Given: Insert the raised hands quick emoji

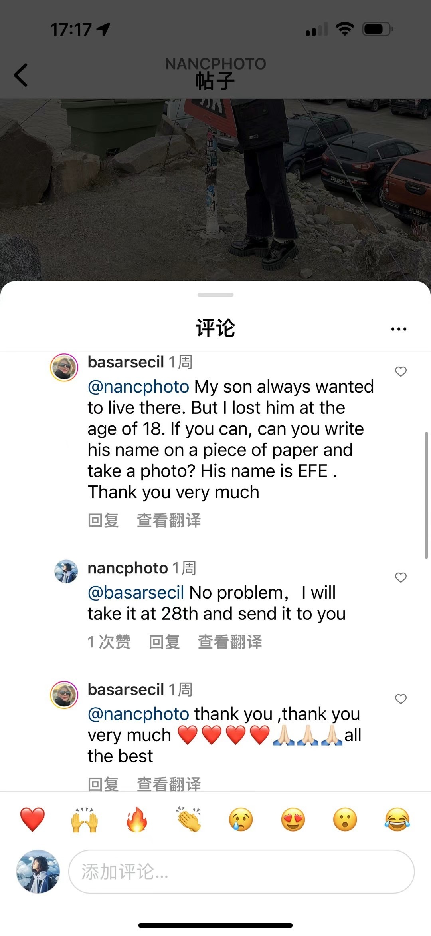Looking at the screenshot, I should [x=84, y=819].
